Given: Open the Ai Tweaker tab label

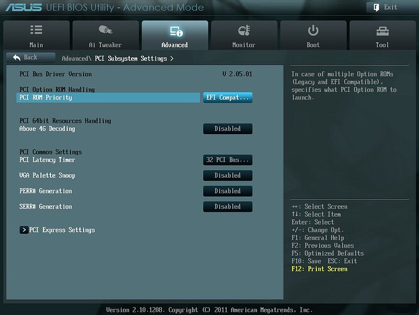Looking at the screenshot, I should (105, 45).
